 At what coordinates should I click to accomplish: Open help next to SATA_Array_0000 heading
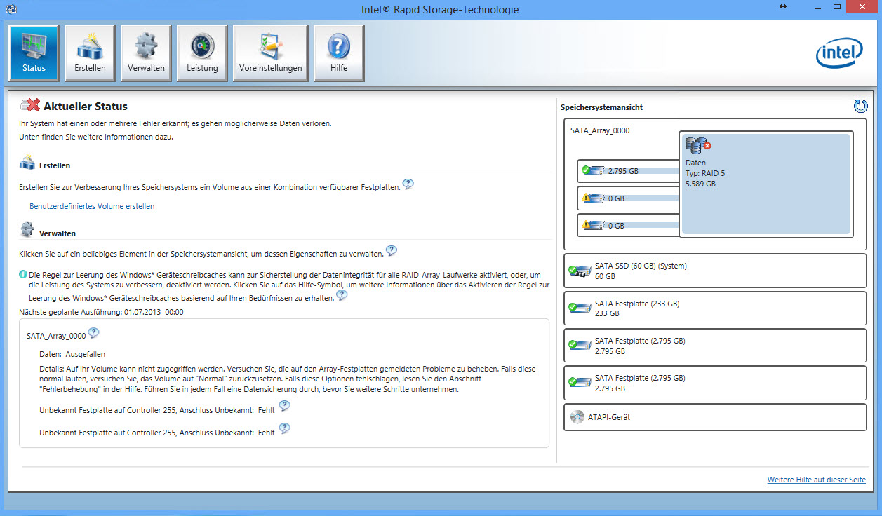93,333
